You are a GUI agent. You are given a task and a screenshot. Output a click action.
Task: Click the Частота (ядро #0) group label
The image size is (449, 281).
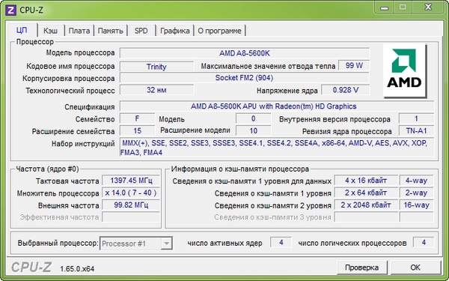click(47, 169)
